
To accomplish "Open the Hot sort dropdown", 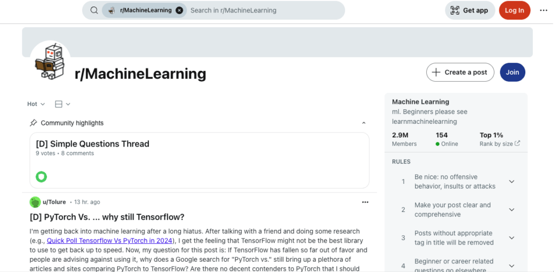I will point(36,104).
